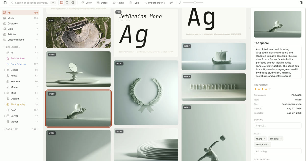Add a new collection with the plus icon
Viewport: 306px width, 161px height.
36,47
